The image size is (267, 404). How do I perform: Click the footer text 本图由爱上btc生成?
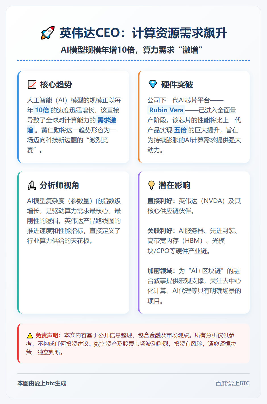click(x=42, y=383)
